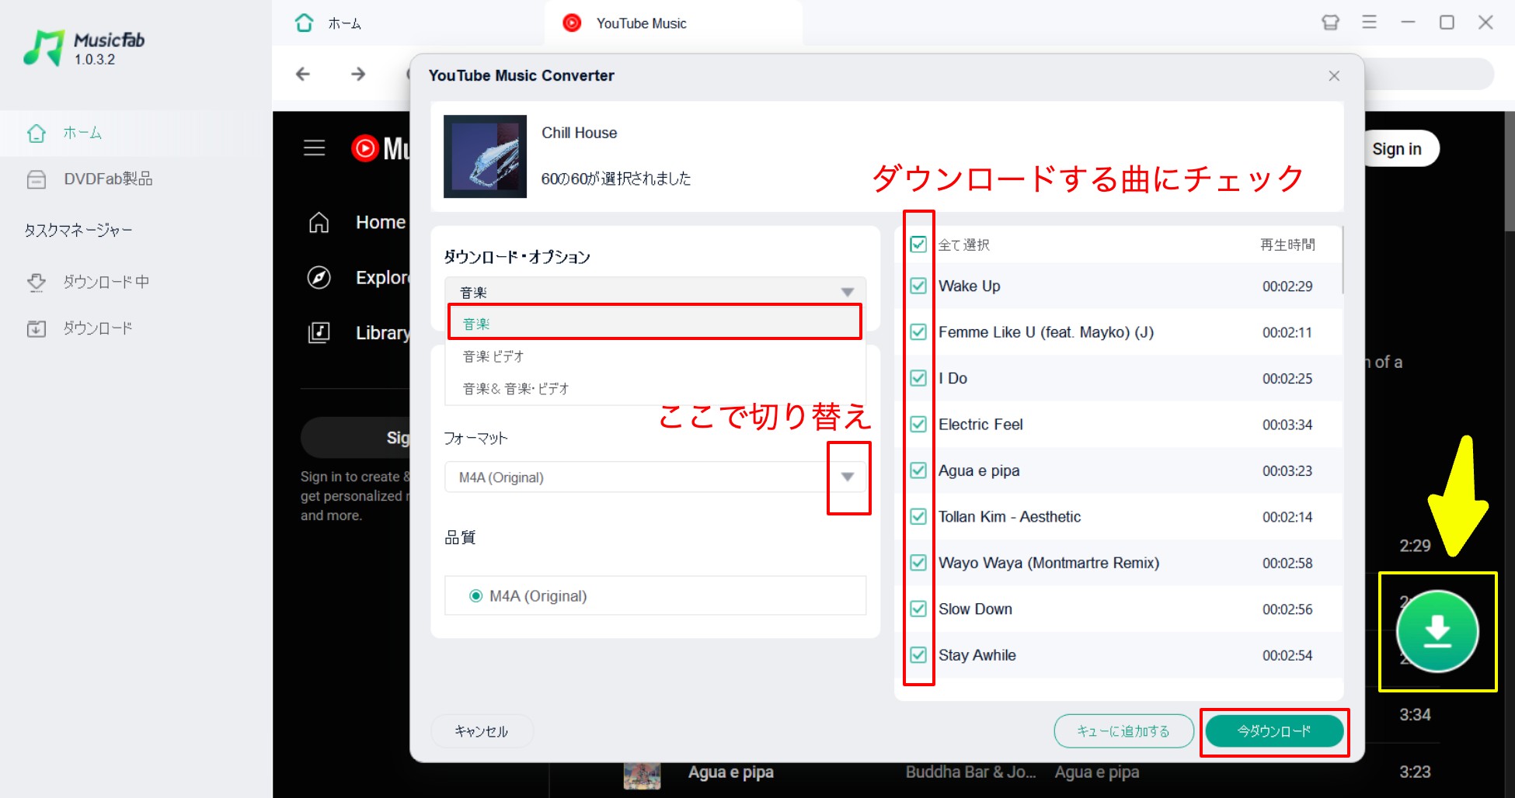Open the ダウンロード・オプション dropdown arrow

tap(848, 293)
